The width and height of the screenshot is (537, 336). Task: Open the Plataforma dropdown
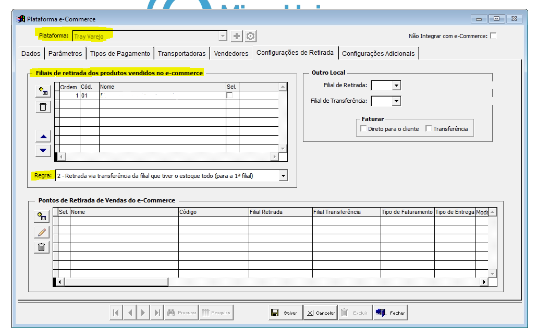pyautogui.click(x=223, y=35)
